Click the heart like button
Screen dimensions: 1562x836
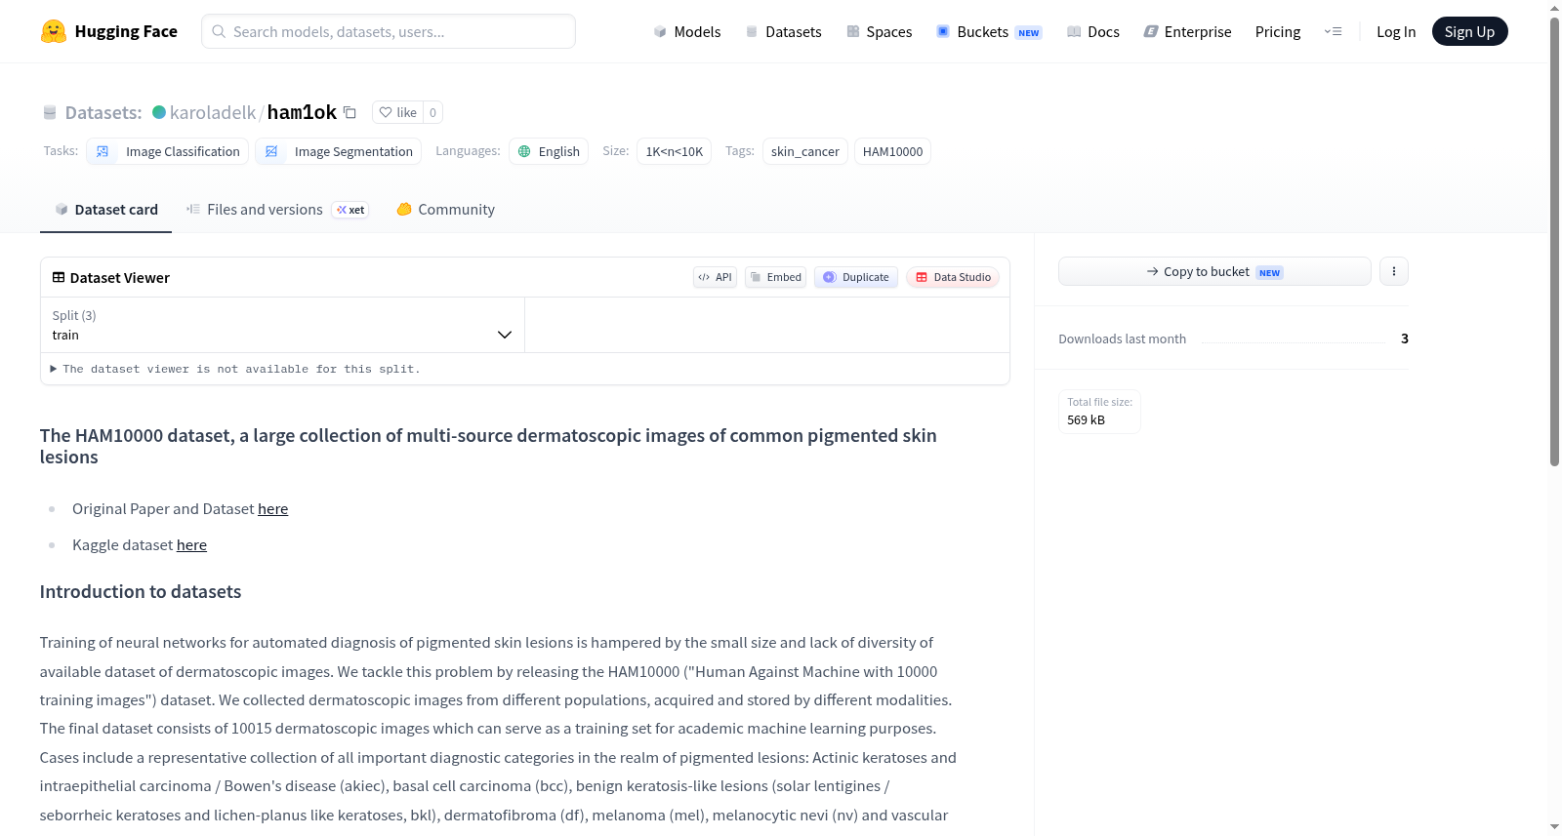[397, 112]
